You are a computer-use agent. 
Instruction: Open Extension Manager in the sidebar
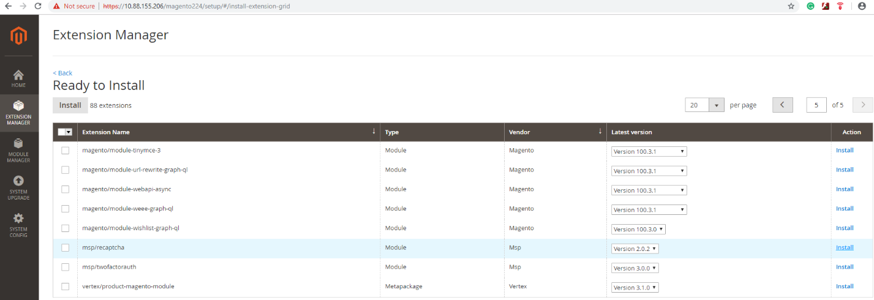point(19,113)
